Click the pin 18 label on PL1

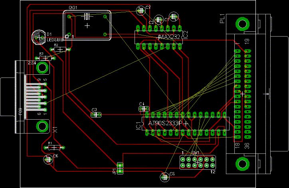point(238,146)
